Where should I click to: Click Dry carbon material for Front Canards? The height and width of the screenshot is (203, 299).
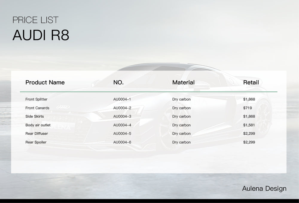pyautogui.click(x=181, y=108)
